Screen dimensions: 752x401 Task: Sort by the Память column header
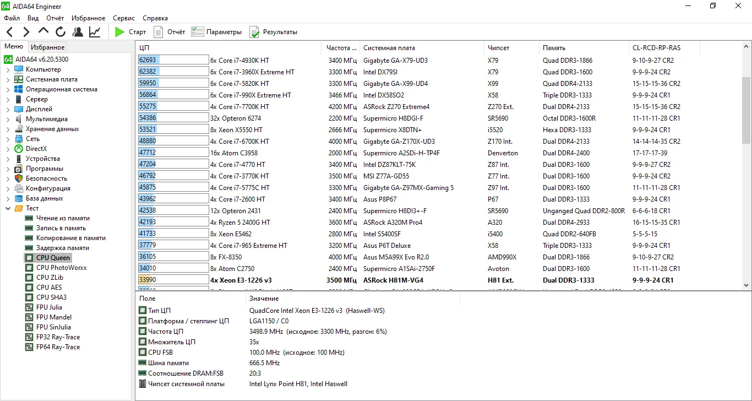584,48
